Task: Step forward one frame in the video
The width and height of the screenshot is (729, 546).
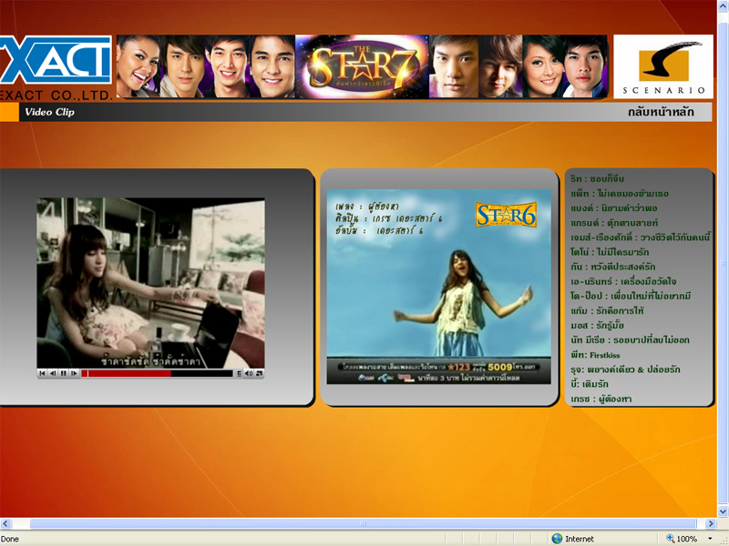Action: pos(74,373)
